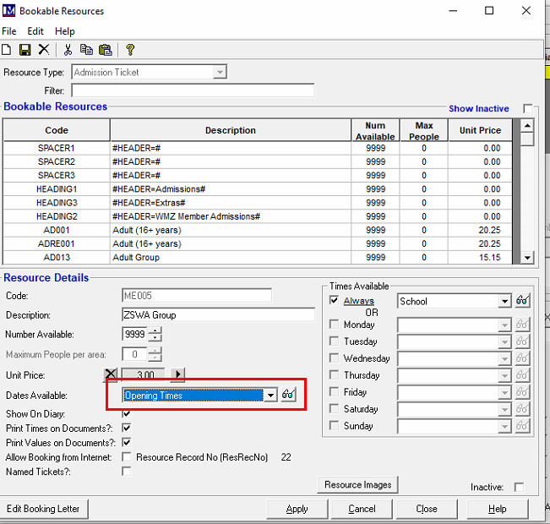Click the Delete X toolbar icon
This screenshot has height=524, width=550.
click(x=43, y=50)
